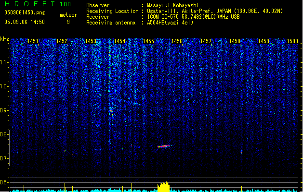Click the 'Receiving Location' label
303x192 pixels.
112,11
